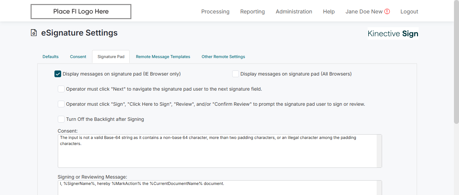Click the Kinective Sign logo
Screen dimensions: 459x195
393,34
